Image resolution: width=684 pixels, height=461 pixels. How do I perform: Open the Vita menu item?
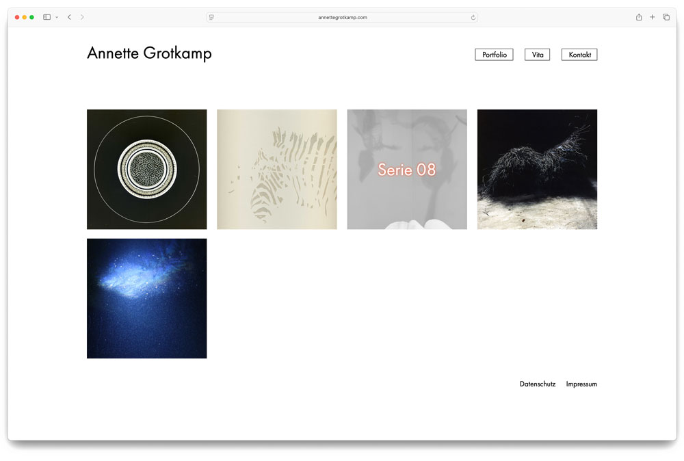click(x=537, y=55)
